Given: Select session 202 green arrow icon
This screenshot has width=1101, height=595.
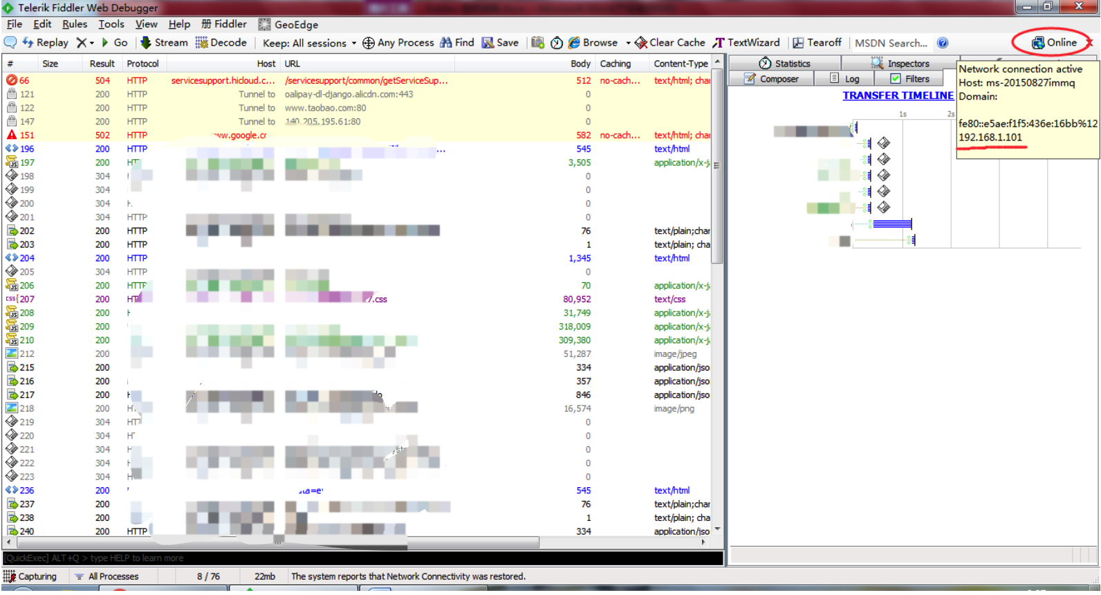Looking at the screenshot, I should [12, 230].
